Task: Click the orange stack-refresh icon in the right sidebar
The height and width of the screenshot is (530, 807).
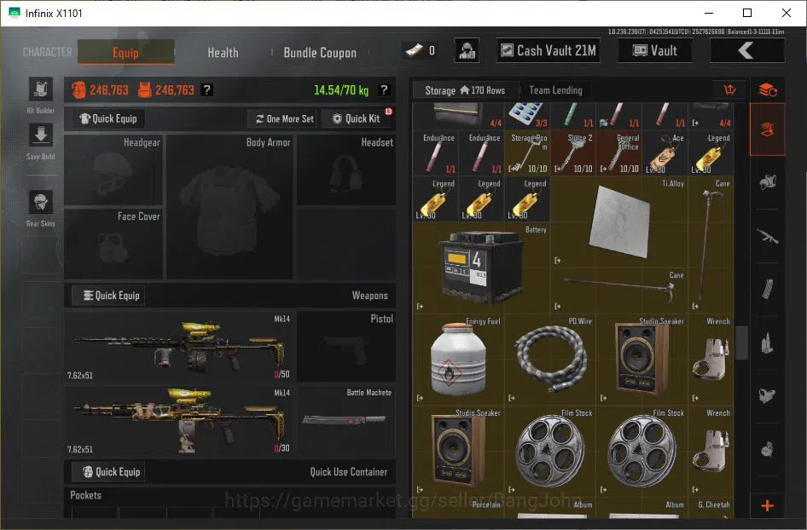Action: coord(768,90)
